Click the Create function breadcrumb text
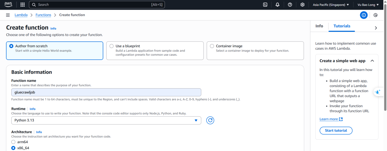This screenshot has height=151, width=387. point(72,15)
